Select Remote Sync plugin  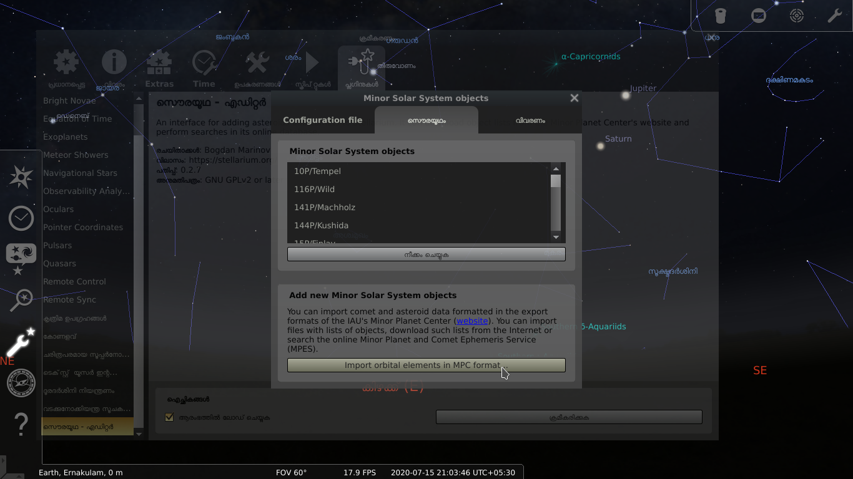point(86,299)
